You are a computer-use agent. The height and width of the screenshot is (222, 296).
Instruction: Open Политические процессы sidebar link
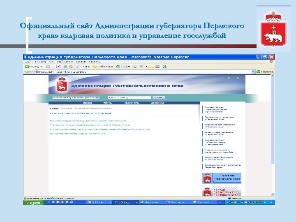219,118
